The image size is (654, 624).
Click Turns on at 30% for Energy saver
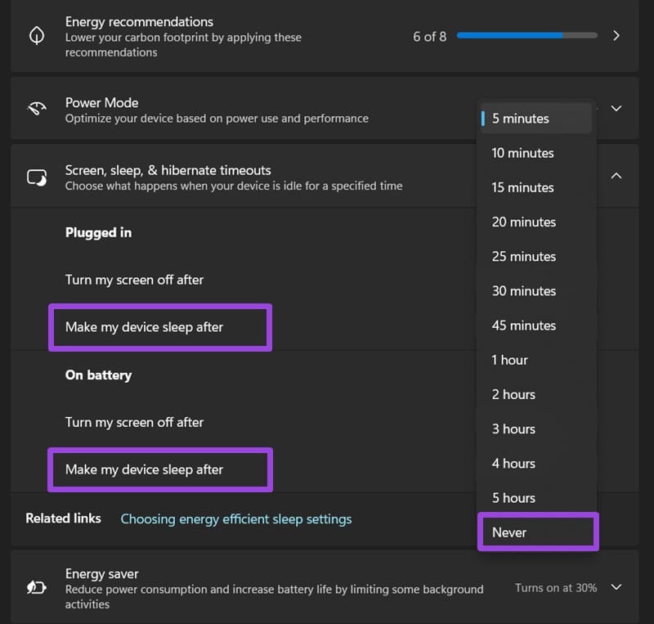554,587
